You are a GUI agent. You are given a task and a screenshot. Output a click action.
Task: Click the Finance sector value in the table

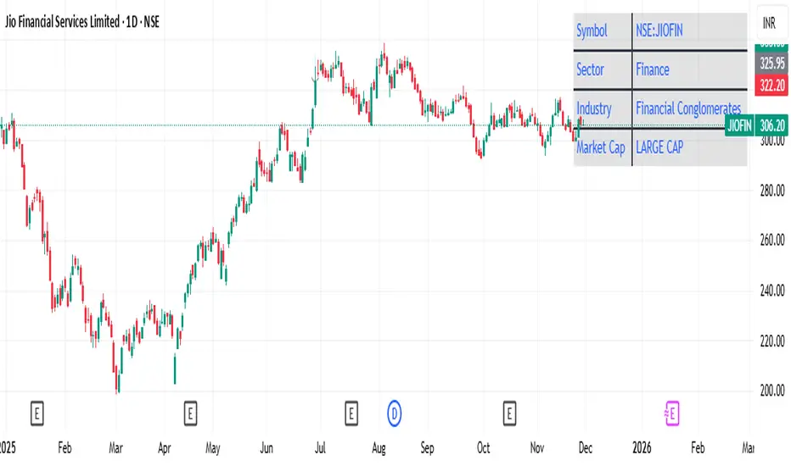[x=652, y=69]
